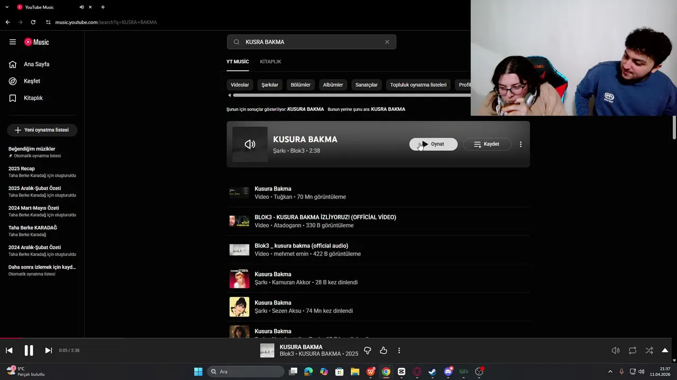Click the browser address bar URL
677x380 pixels.
tap(106, 22)
